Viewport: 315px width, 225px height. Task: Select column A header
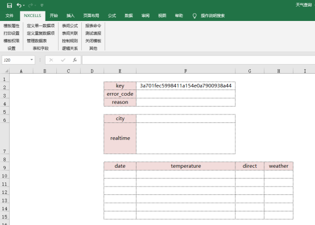21,71
